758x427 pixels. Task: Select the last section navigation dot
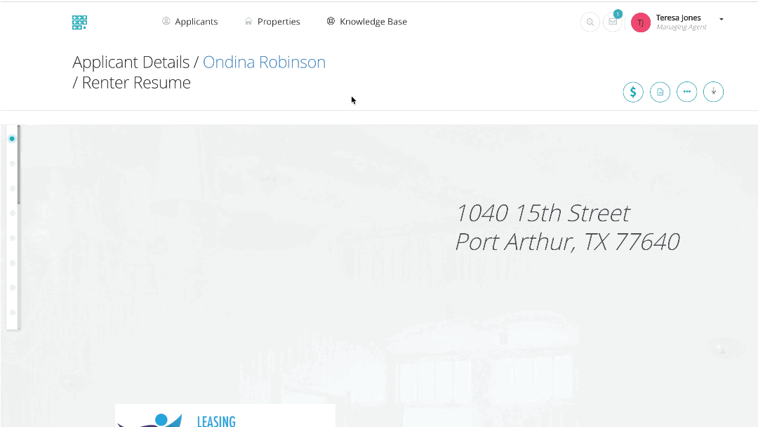click(x=12, y=312)
